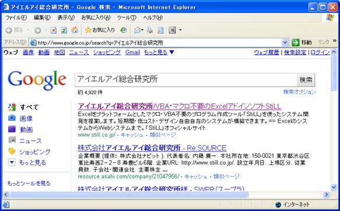The image size is (340, 211).
Task: Open the 検索オプション link
Action: point(299,92)
